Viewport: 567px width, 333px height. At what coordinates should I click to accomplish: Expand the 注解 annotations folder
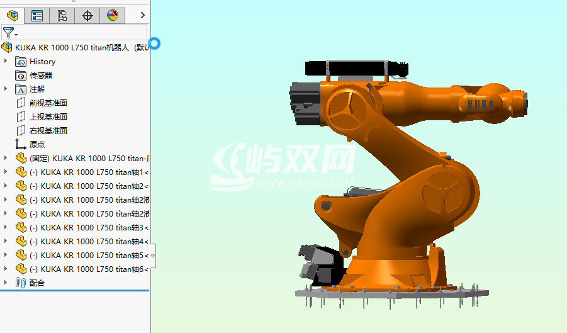(6, 89)
